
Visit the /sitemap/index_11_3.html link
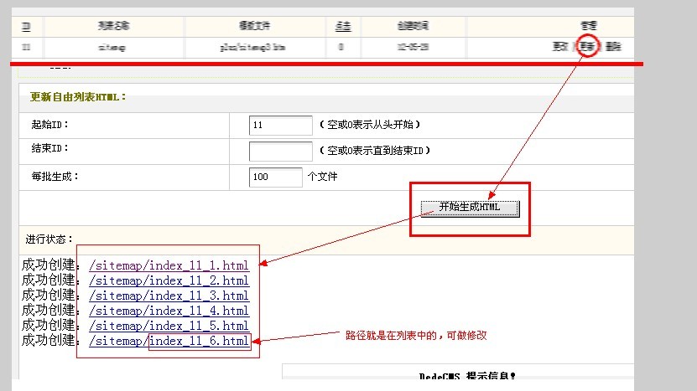(169, 296)
